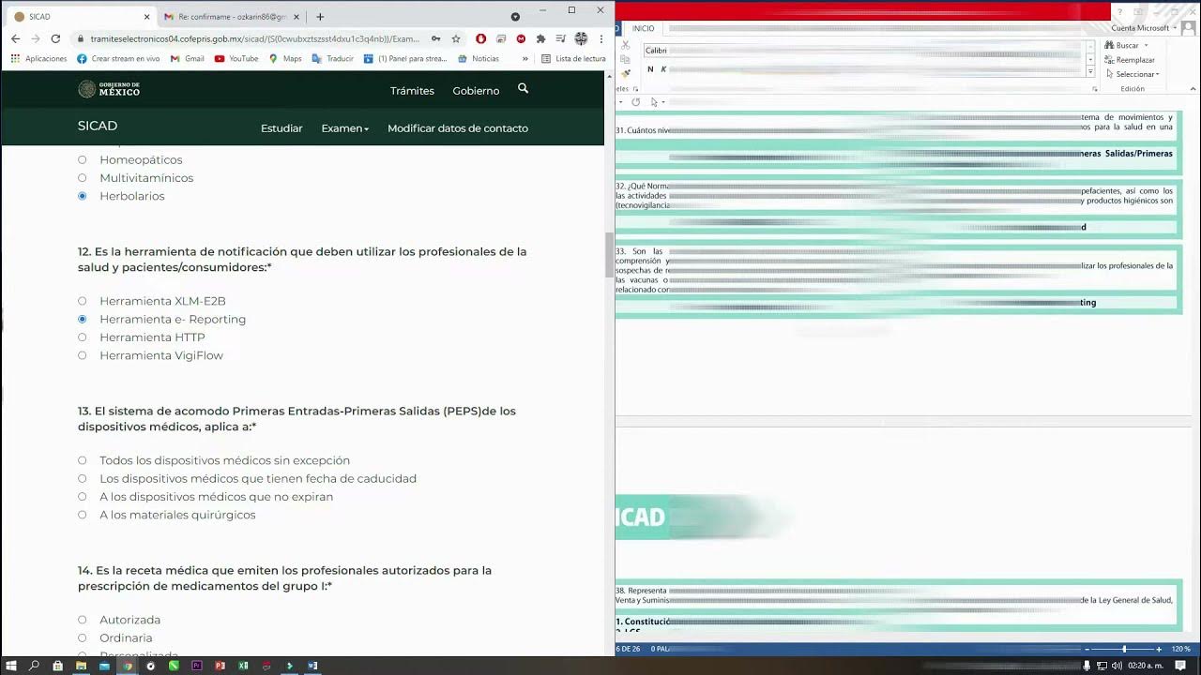Open the Chrome tab search dropdown
The height and width of the screenshot is (675, 1201).
pyautogui.click(x=515, y=17)
